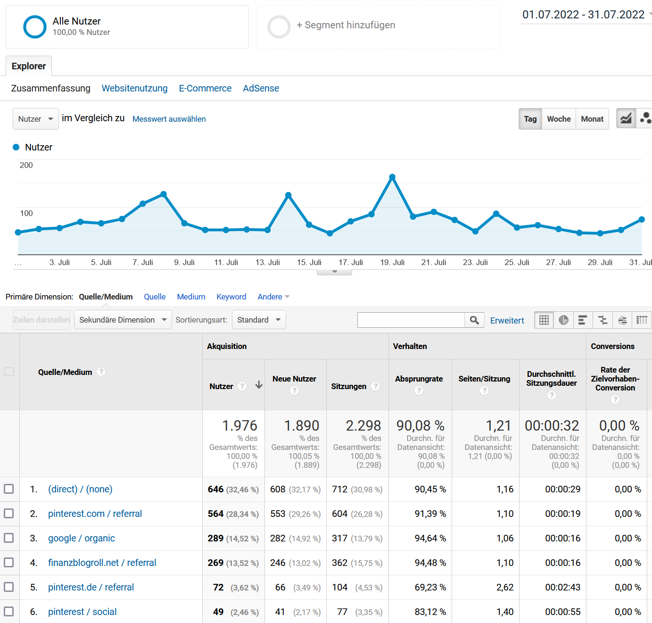Open help for Sitzungen column

375,386
